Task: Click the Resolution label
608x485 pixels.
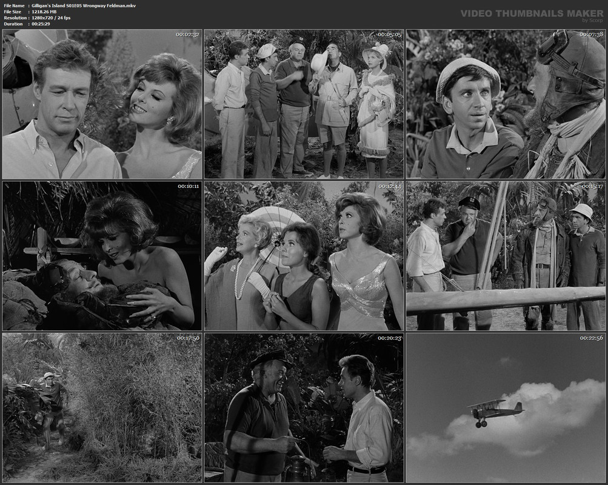Action: [15, 18]
